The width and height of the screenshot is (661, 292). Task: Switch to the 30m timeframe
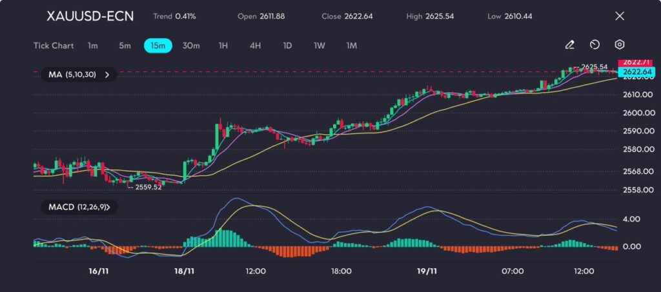[191, 46]
